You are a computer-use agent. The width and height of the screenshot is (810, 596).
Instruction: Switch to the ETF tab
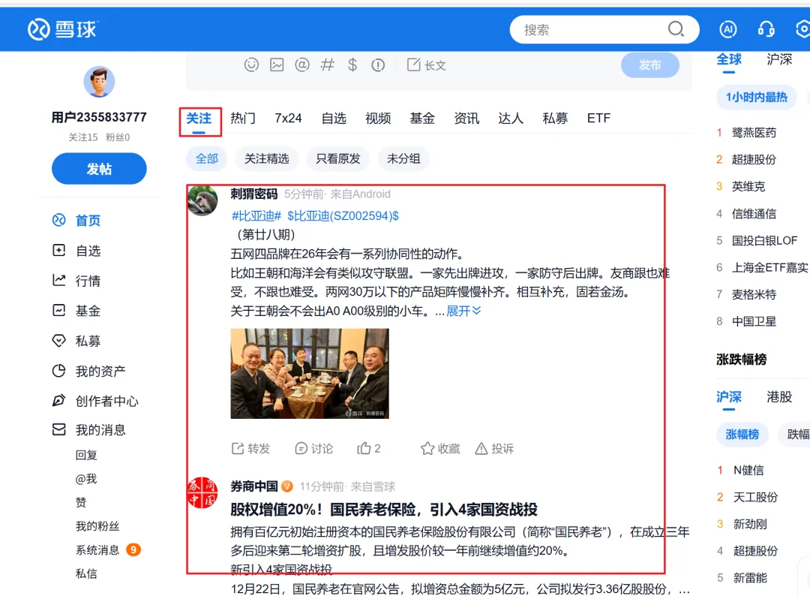[598, 119]
